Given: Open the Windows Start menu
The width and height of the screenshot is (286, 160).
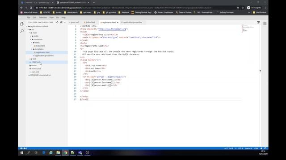Looking at the screenshot, I should click(x=22, y=153).
